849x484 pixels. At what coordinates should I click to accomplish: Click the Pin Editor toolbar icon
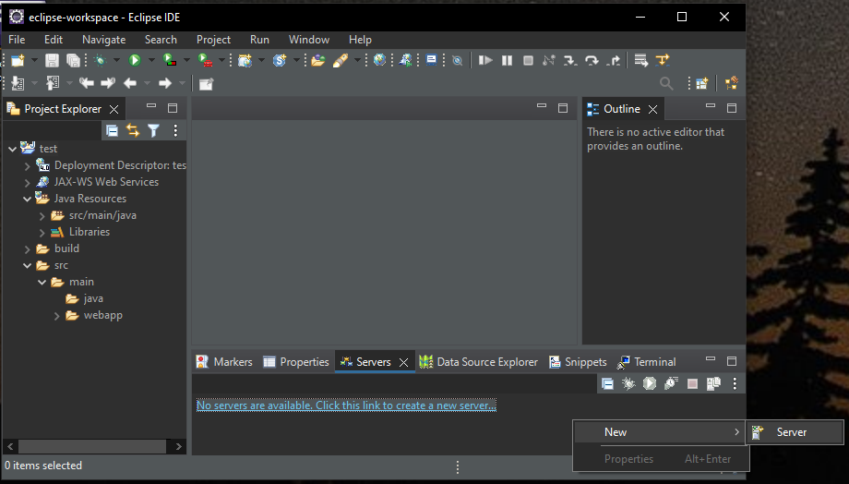click(x=207, y=83)
